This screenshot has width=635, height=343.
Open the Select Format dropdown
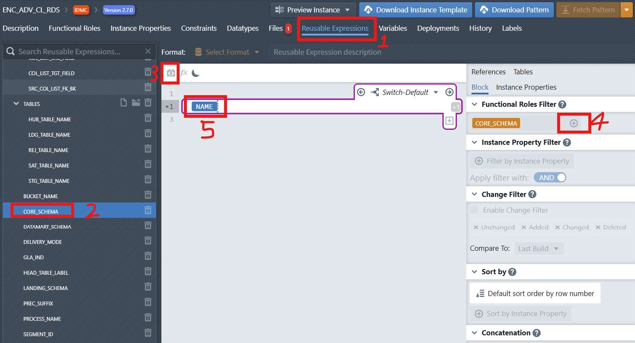coord(227,52)
